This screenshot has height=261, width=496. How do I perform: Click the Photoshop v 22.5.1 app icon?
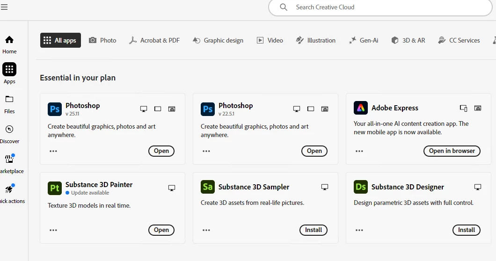coord(207,109)
